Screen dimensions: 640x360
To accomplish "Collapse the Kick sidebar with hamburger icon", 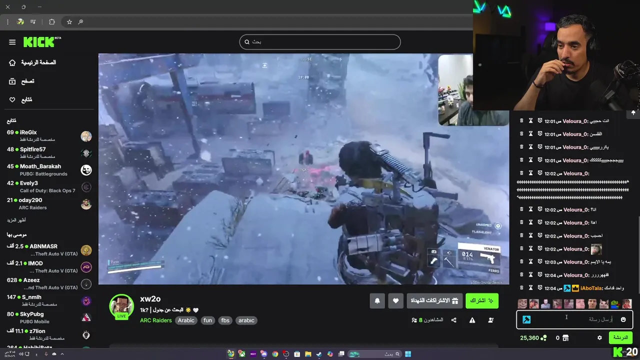I will [12, 42].
